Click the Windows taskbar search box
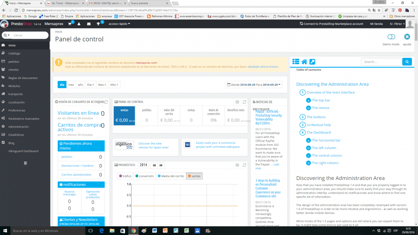418x235 pixels. 48,231
